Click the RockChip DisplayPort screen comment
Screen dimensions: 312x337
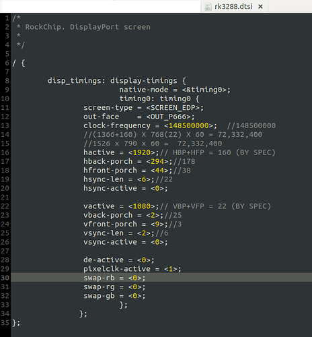(87, 27)
